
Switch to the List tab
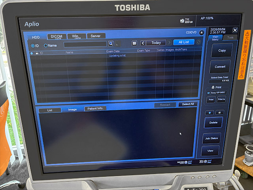pyautogui.click(x=50, y=110)
